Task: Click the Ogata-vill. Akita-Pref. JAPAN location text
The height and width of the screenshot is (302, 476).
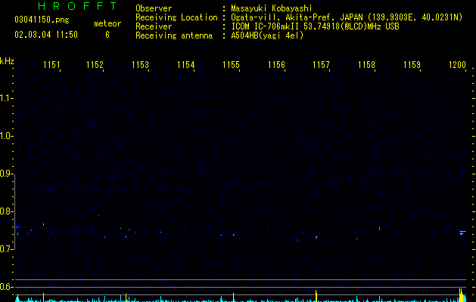Action: [347, 17]
